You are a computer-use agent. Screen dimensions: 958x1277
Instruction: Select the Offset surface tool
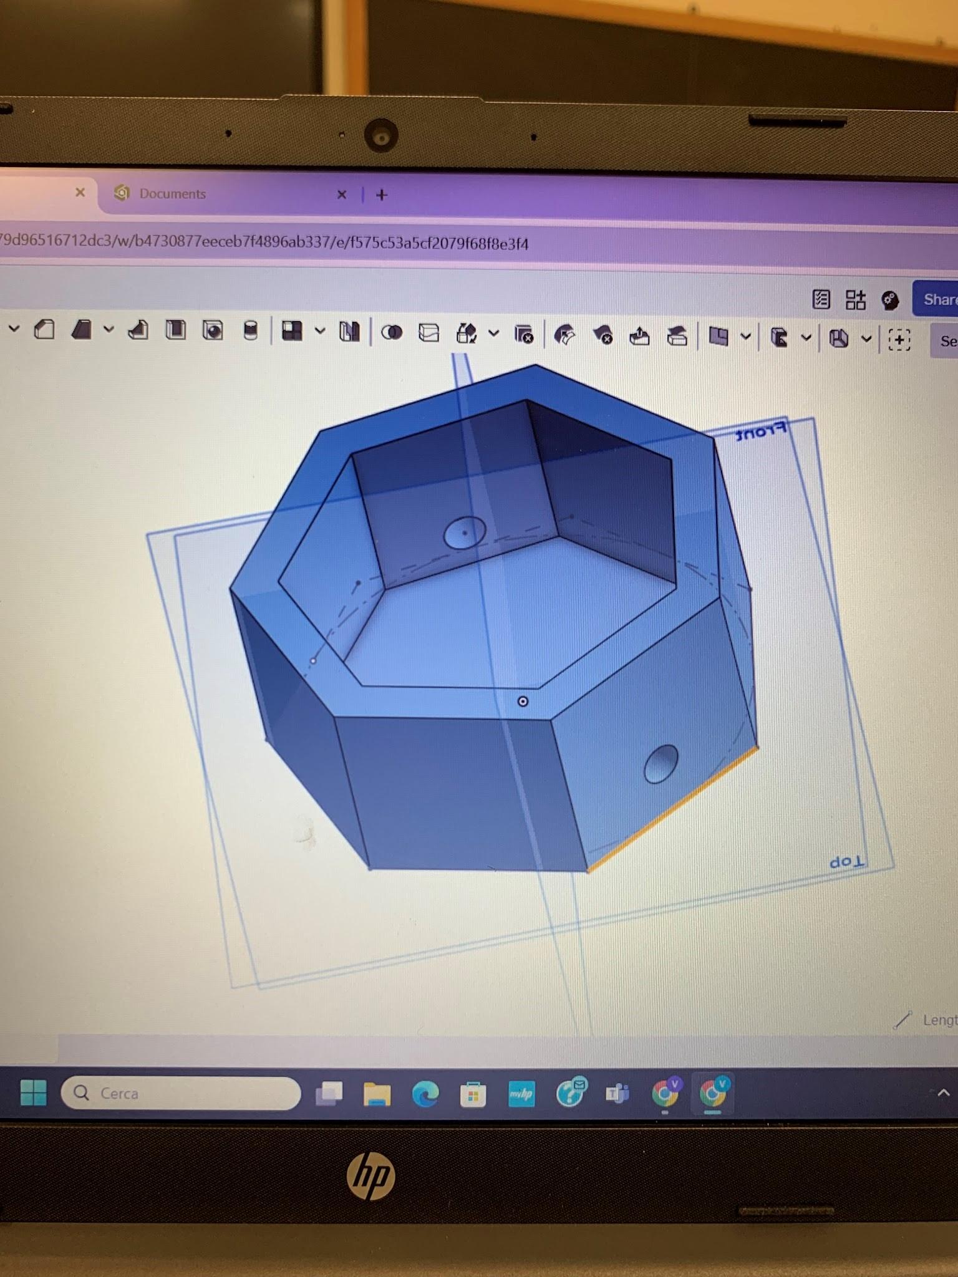point(718,337)
